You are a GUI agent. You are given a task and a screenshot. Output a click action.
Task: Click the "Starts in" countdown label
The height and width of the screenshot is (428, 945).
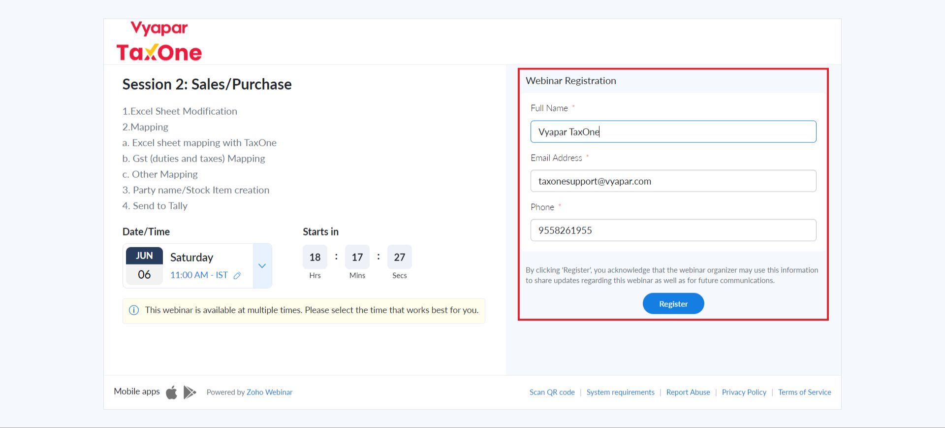pyautogui.click(x=321, y=231)
